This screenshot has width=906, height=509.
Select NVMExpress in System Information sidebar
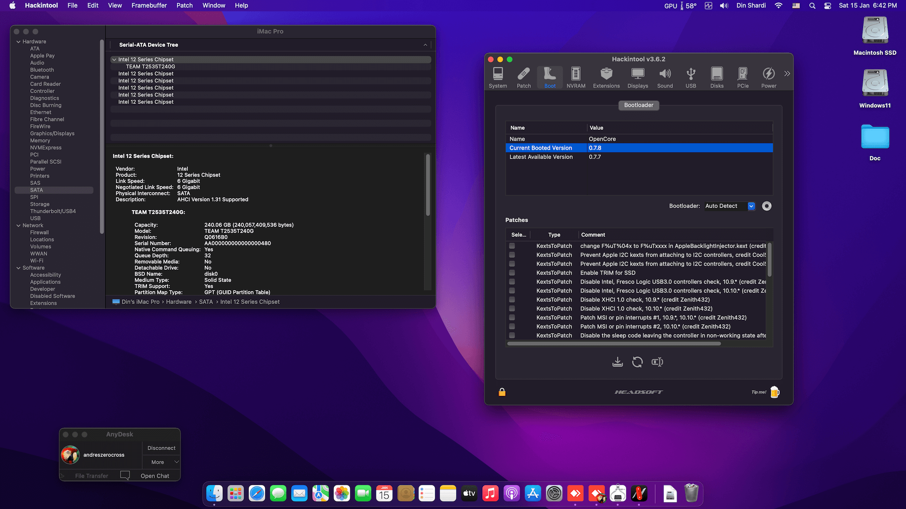click(46, 148)
